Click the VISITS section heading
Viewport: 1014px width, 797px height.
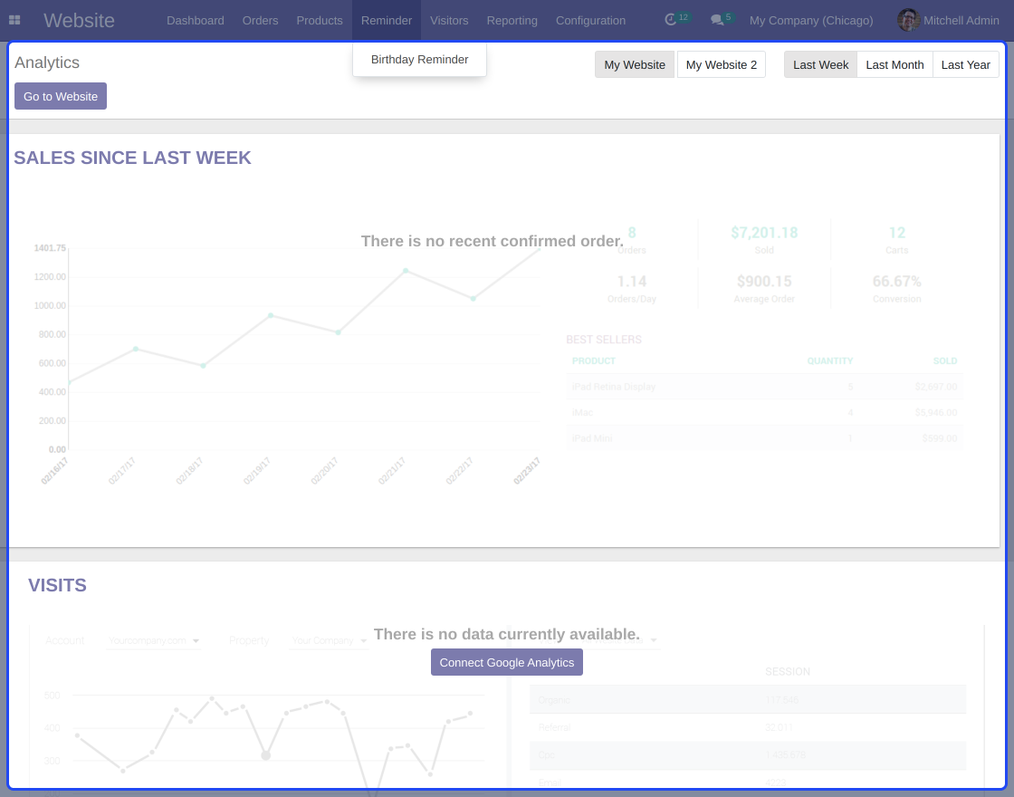point(57,585)
